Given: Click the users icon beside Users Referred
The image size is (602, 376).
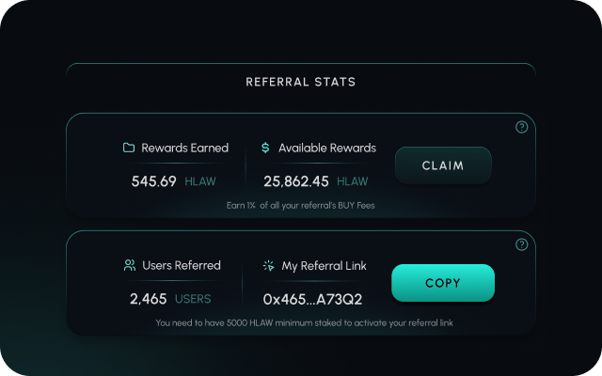Looking at the screenshot, I should pyautogui.click(x=129, y=266).
